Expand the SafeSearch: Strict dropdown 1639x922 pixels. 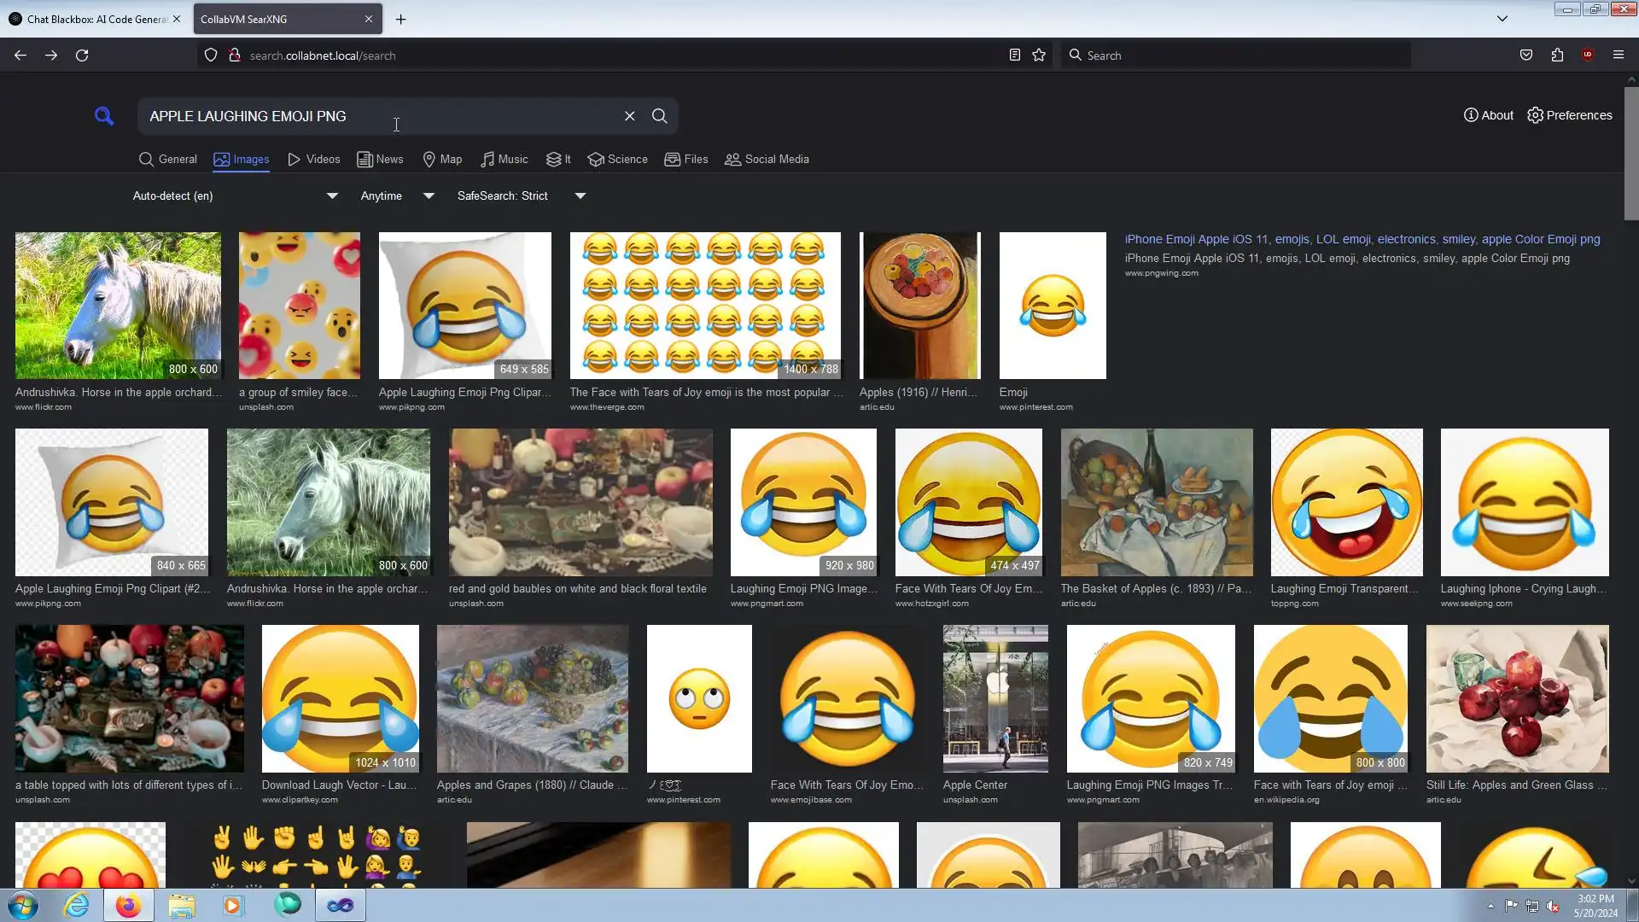click(x=580, y=196)
